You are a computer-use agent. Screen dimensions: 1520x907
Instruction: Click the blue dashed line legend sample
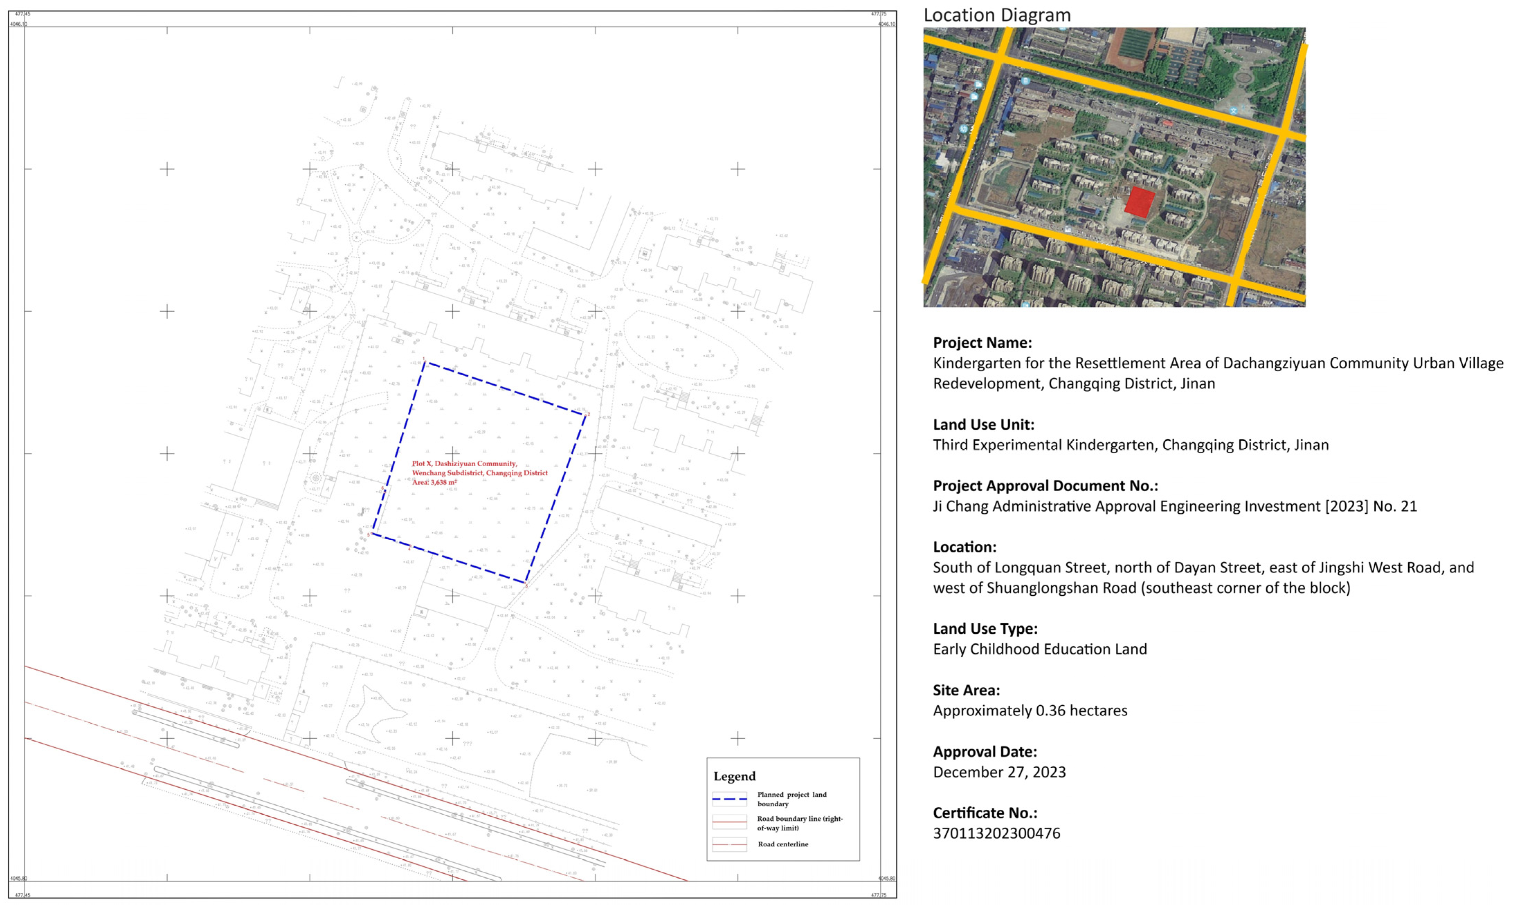point(729,799)
